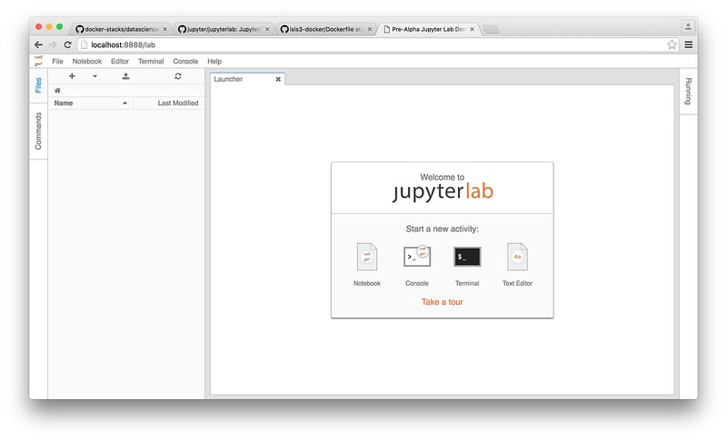Switch to Files sidebar tab
This screenshot has width=727, height=441.
pyautogui.click(x=38, y=85)
